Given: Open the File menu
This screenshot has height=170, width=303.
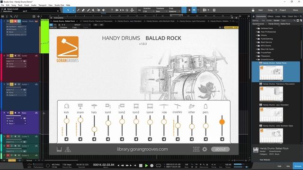Looking at the screenshot, I should [x=2, y=5].
